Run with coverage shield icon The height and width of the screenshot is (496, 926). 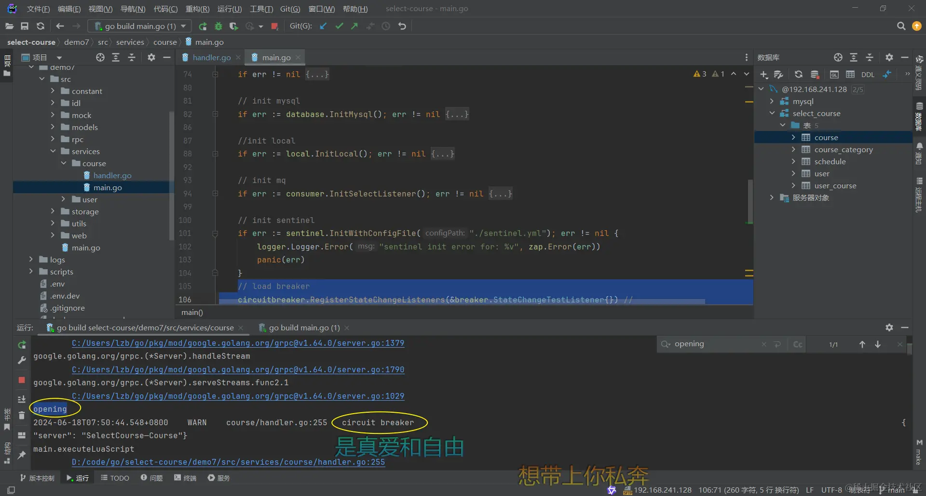pos(234,26)
